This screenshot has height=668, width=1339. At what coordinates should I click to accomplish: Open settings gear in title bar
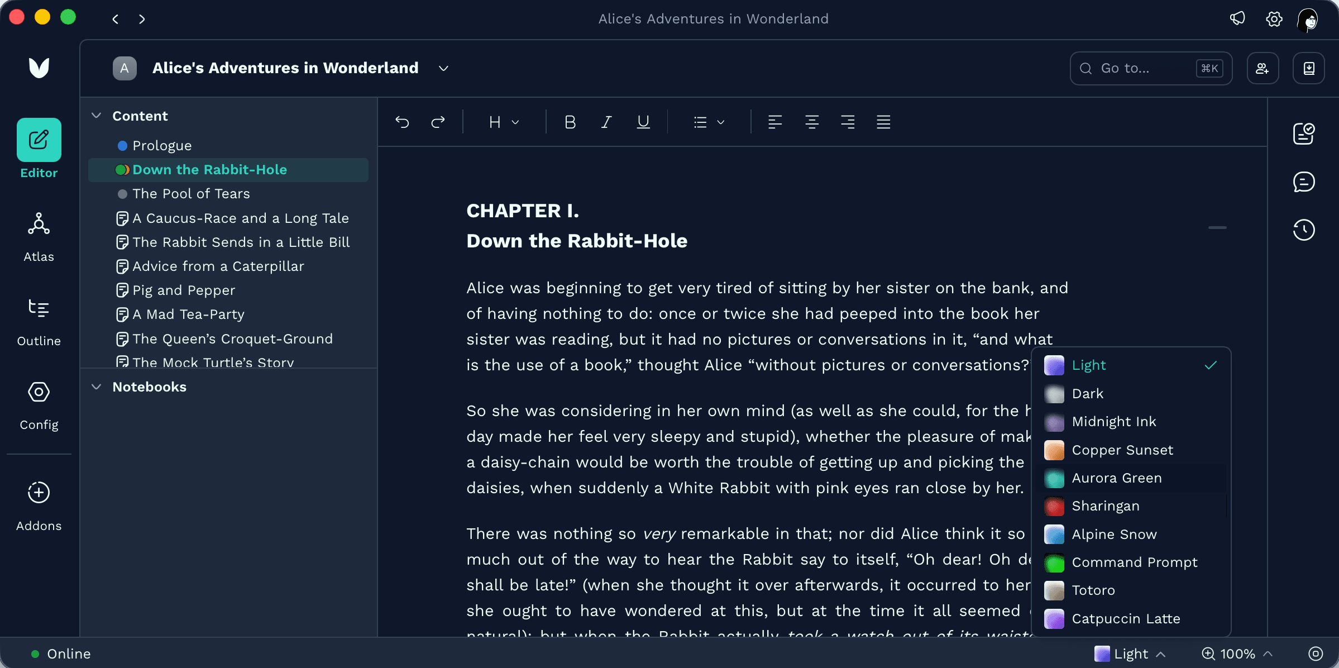(x=1274, y=18)
